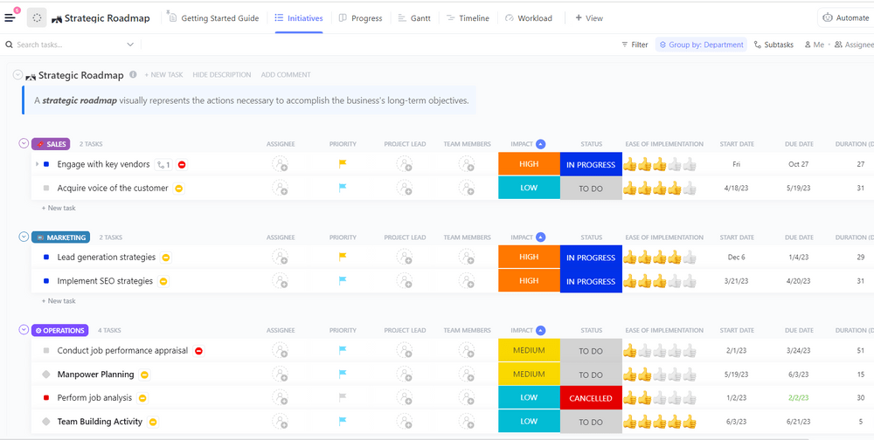Click the assignee avatar icon for Lead generation strategies
874x440 pixels.
[x=280, y=258]
